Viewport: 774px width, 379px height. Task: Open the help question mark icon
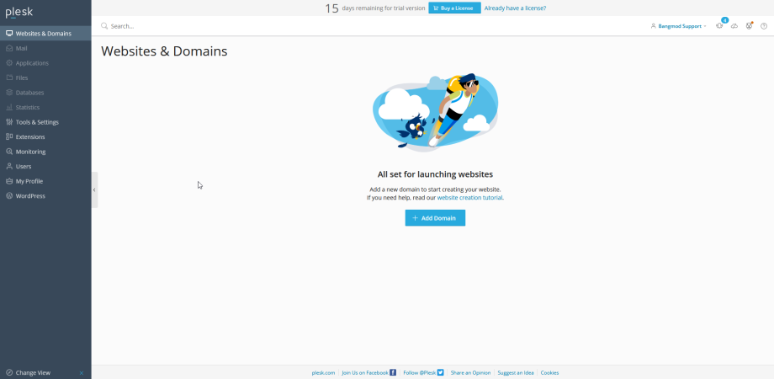764,26
